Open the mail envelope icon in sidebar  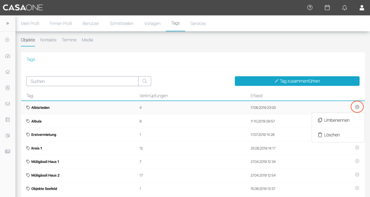pos(7,104)
